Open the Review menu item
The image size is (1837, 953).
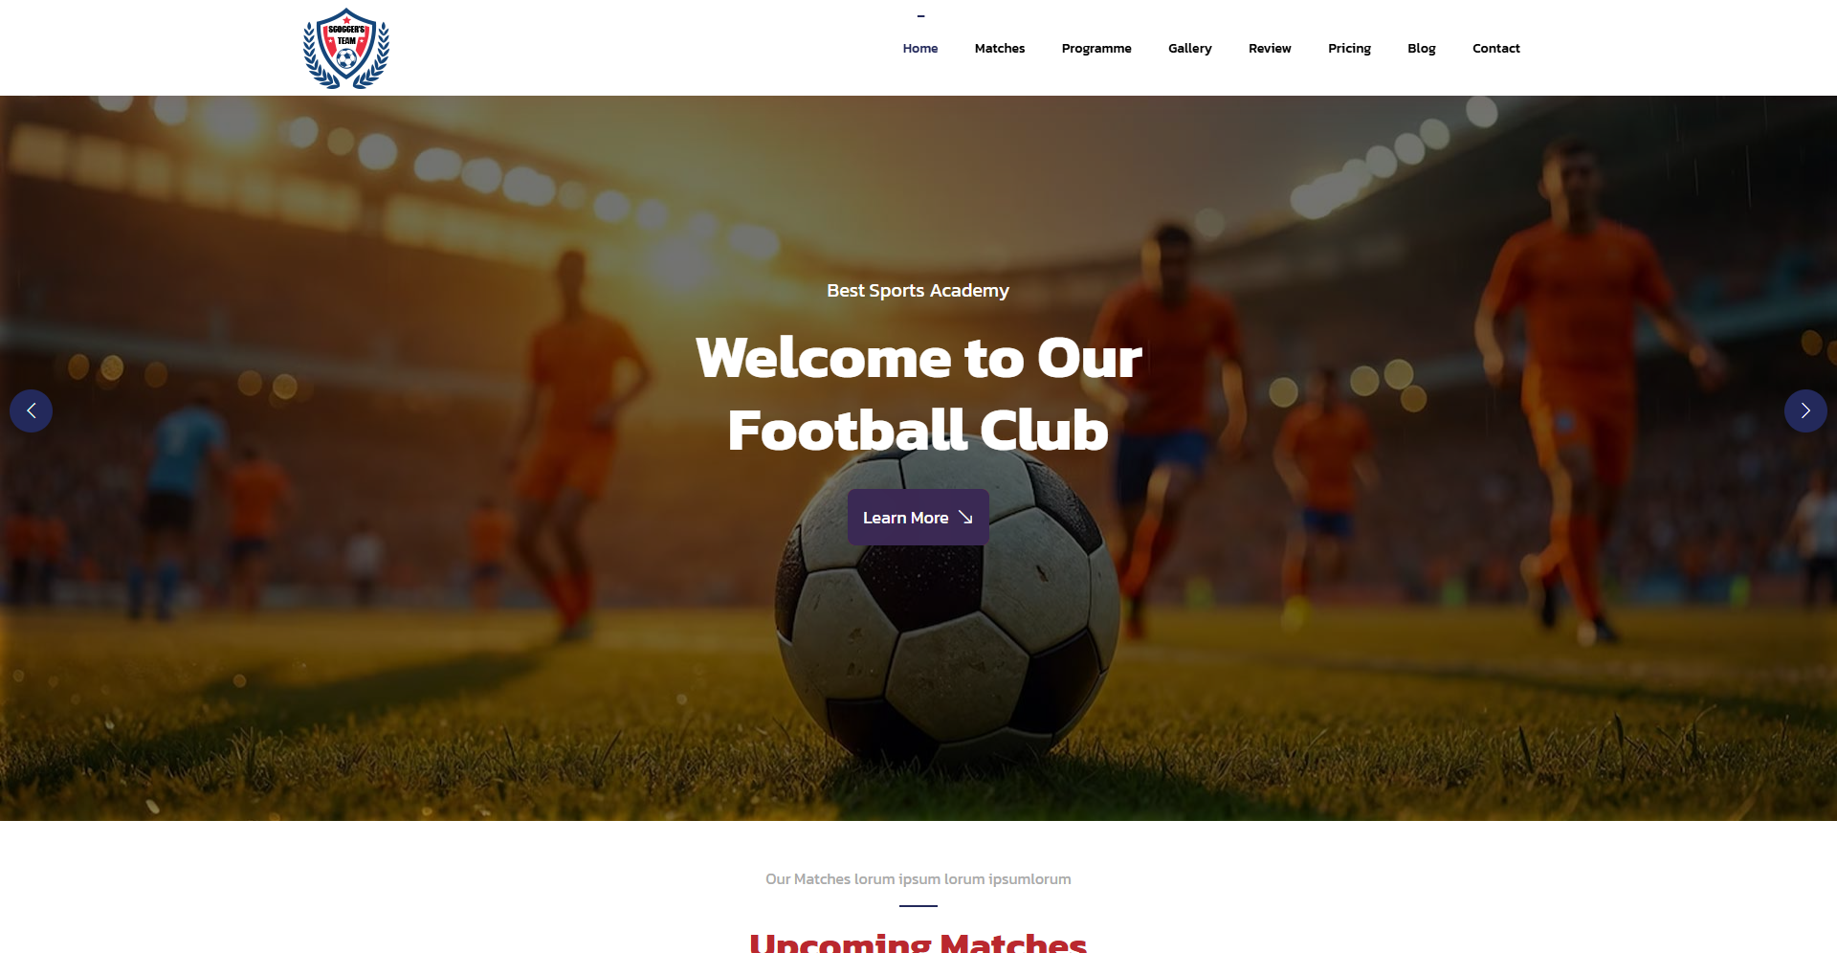pyautogui.click(x=1270, y=49)
